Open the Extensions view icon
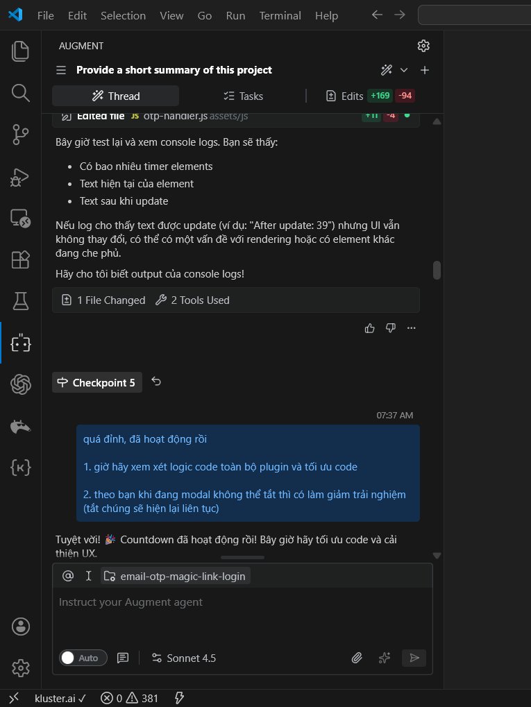Viewport: 531px width, 707px height. click(x=21, y=259)
